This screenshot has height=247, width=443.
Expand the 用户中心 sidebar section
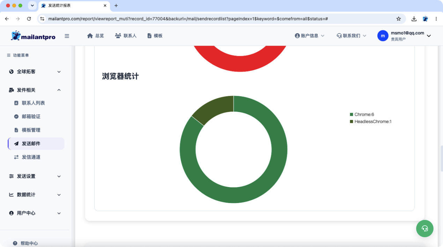tap(35, 213)
